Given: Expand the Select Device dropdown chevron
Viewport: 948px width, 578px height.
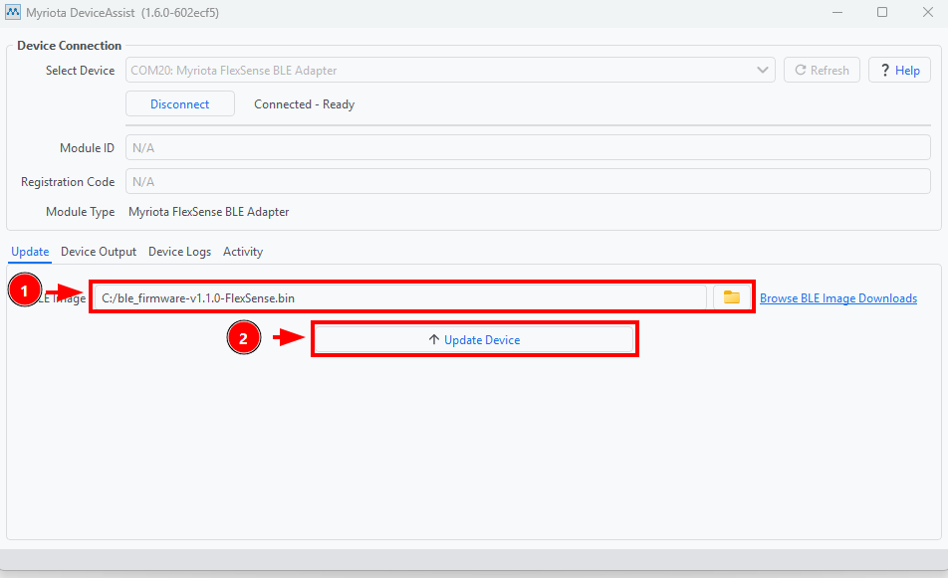Looking at the screenshot, I should click(763, 70).
